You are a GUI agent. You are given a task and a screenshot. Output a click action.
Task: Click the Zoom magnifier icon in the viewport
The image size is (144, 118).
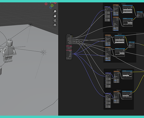pyautogui.click(x=55, y=11)
